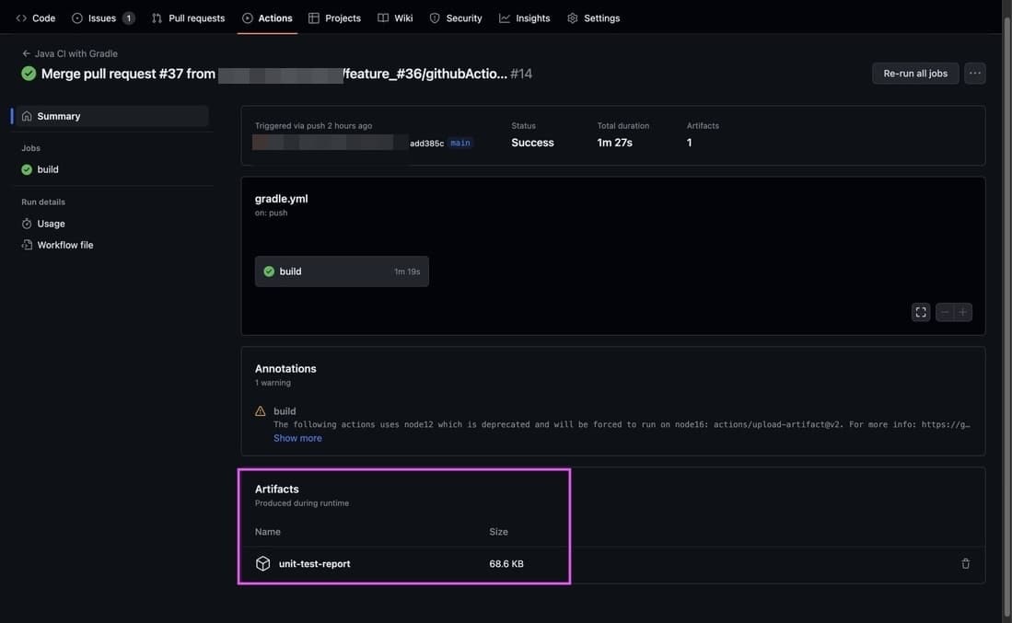Switch to the Wiki tab
The width and height of the screenshot is (1012, 623).
(x=395, y=18)
